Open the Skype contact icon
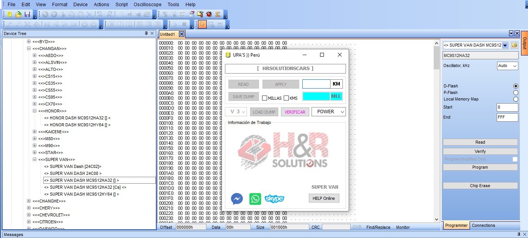This screenshot has width=528, height=238. pyautogui.click(x=274, y=199)
